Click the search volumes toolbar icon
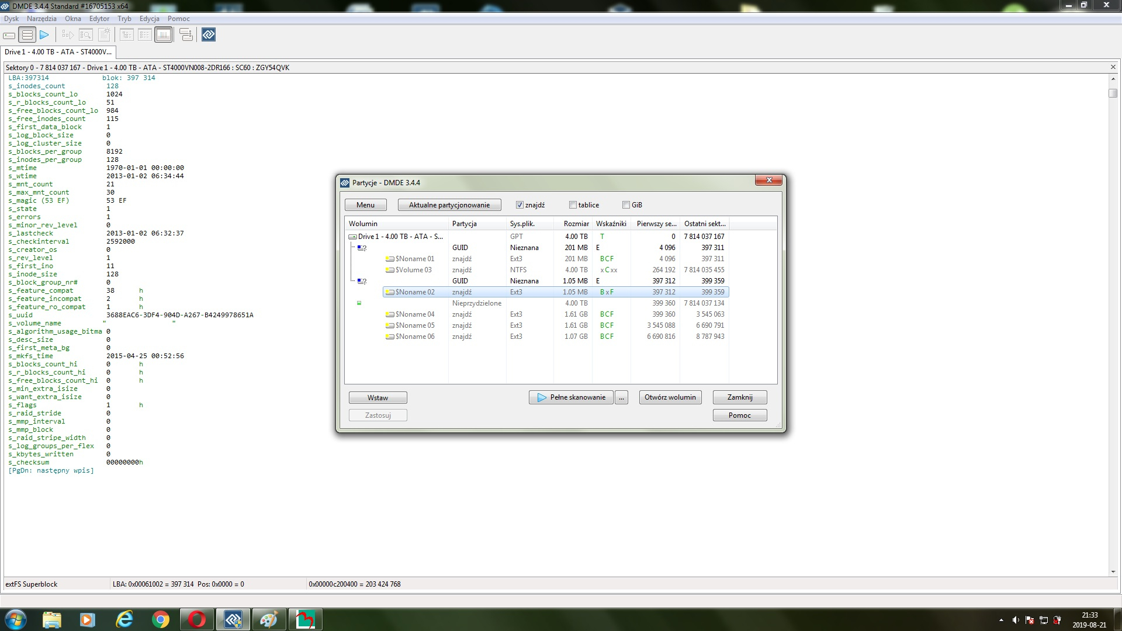 (x=86, y=35)
